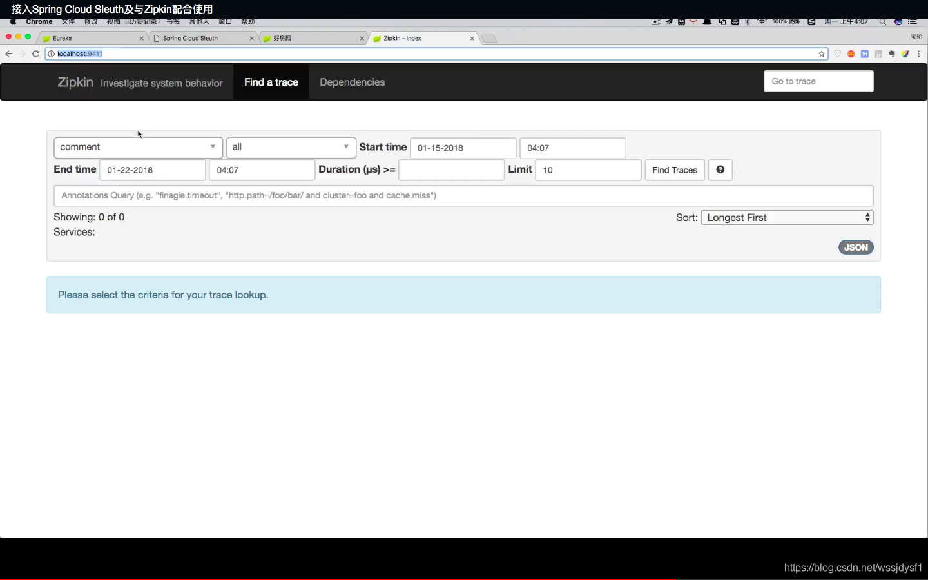Viewport: 928px width, 580px height.
Task: Close the Zipkin - Index tab
Action: pos(472,39)
